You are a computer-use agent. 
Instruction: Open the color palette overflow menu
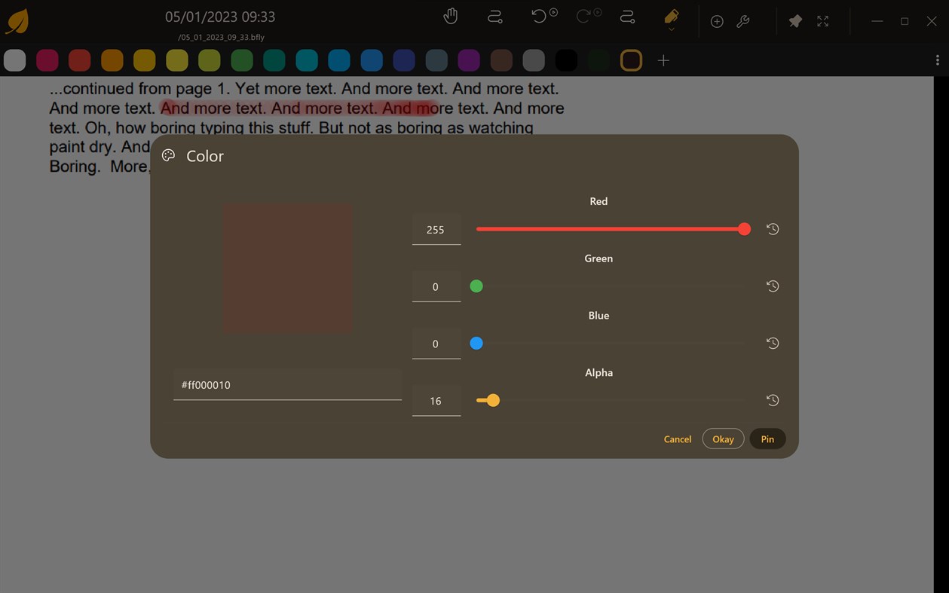coord(938,59)
